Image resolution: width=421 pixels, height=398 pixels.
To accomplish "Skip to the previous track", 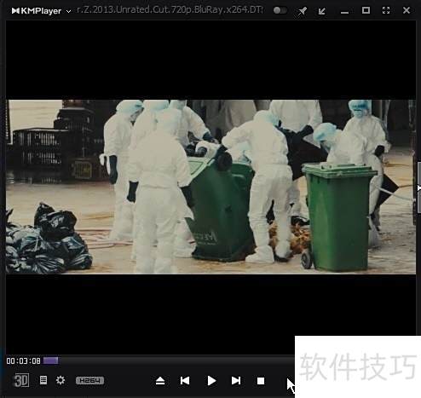I will (185, 381).
